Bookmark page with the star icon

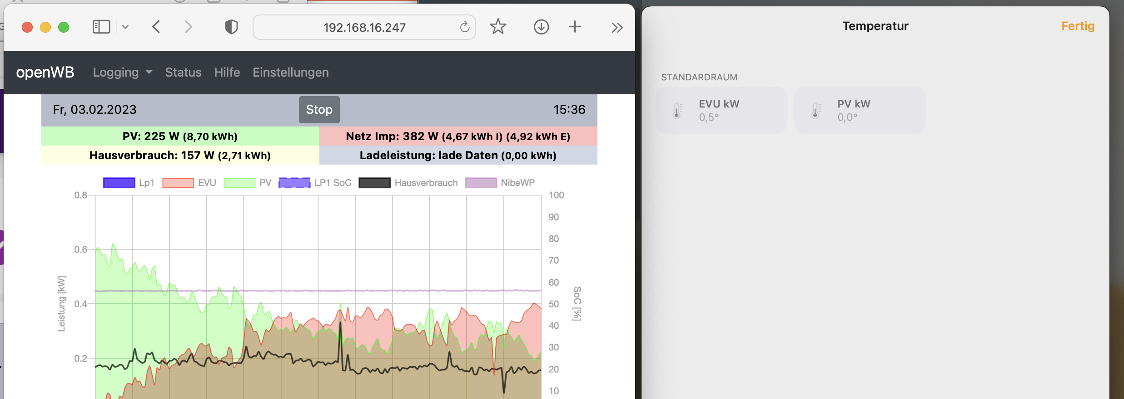tap(498, 27)
